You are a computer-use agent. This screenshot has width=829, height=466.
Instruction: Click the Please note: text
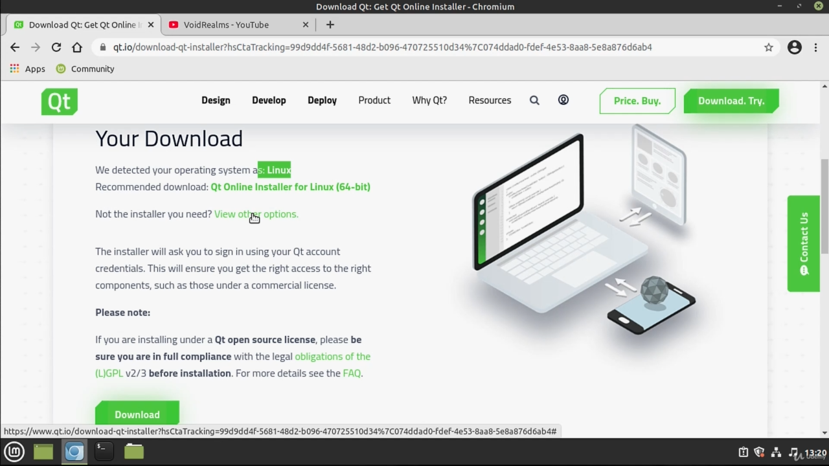click(x=122, y=313)
